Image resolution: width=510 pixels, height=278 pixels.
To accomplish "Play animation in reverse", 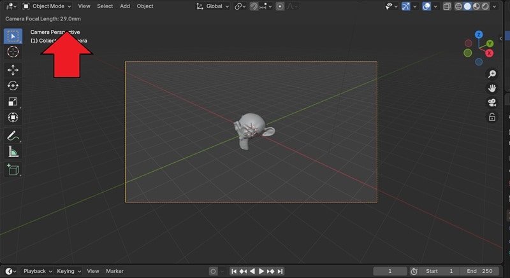I will point(252,271).
